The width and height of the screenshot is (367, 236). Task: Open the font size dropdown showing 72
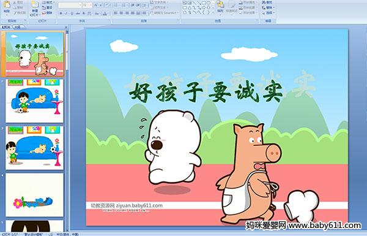(x=87, y=5)
